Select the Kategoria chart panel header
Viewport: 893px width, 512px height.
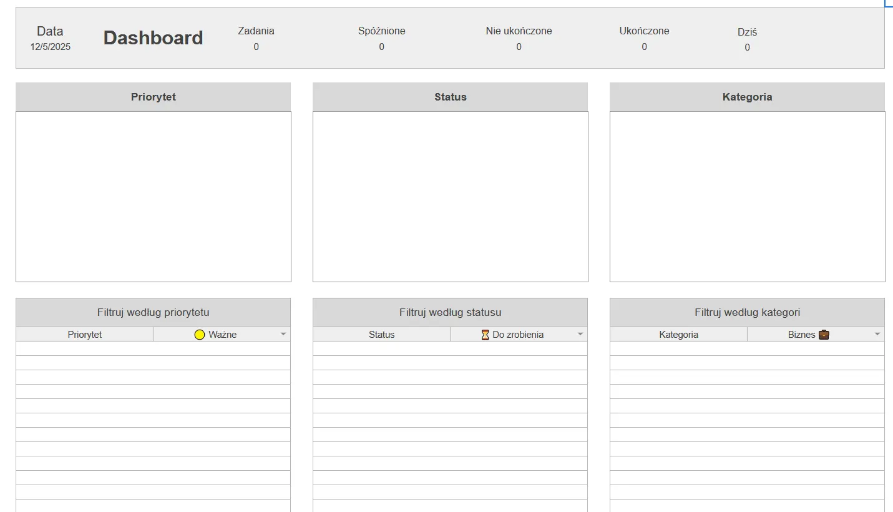747,97
